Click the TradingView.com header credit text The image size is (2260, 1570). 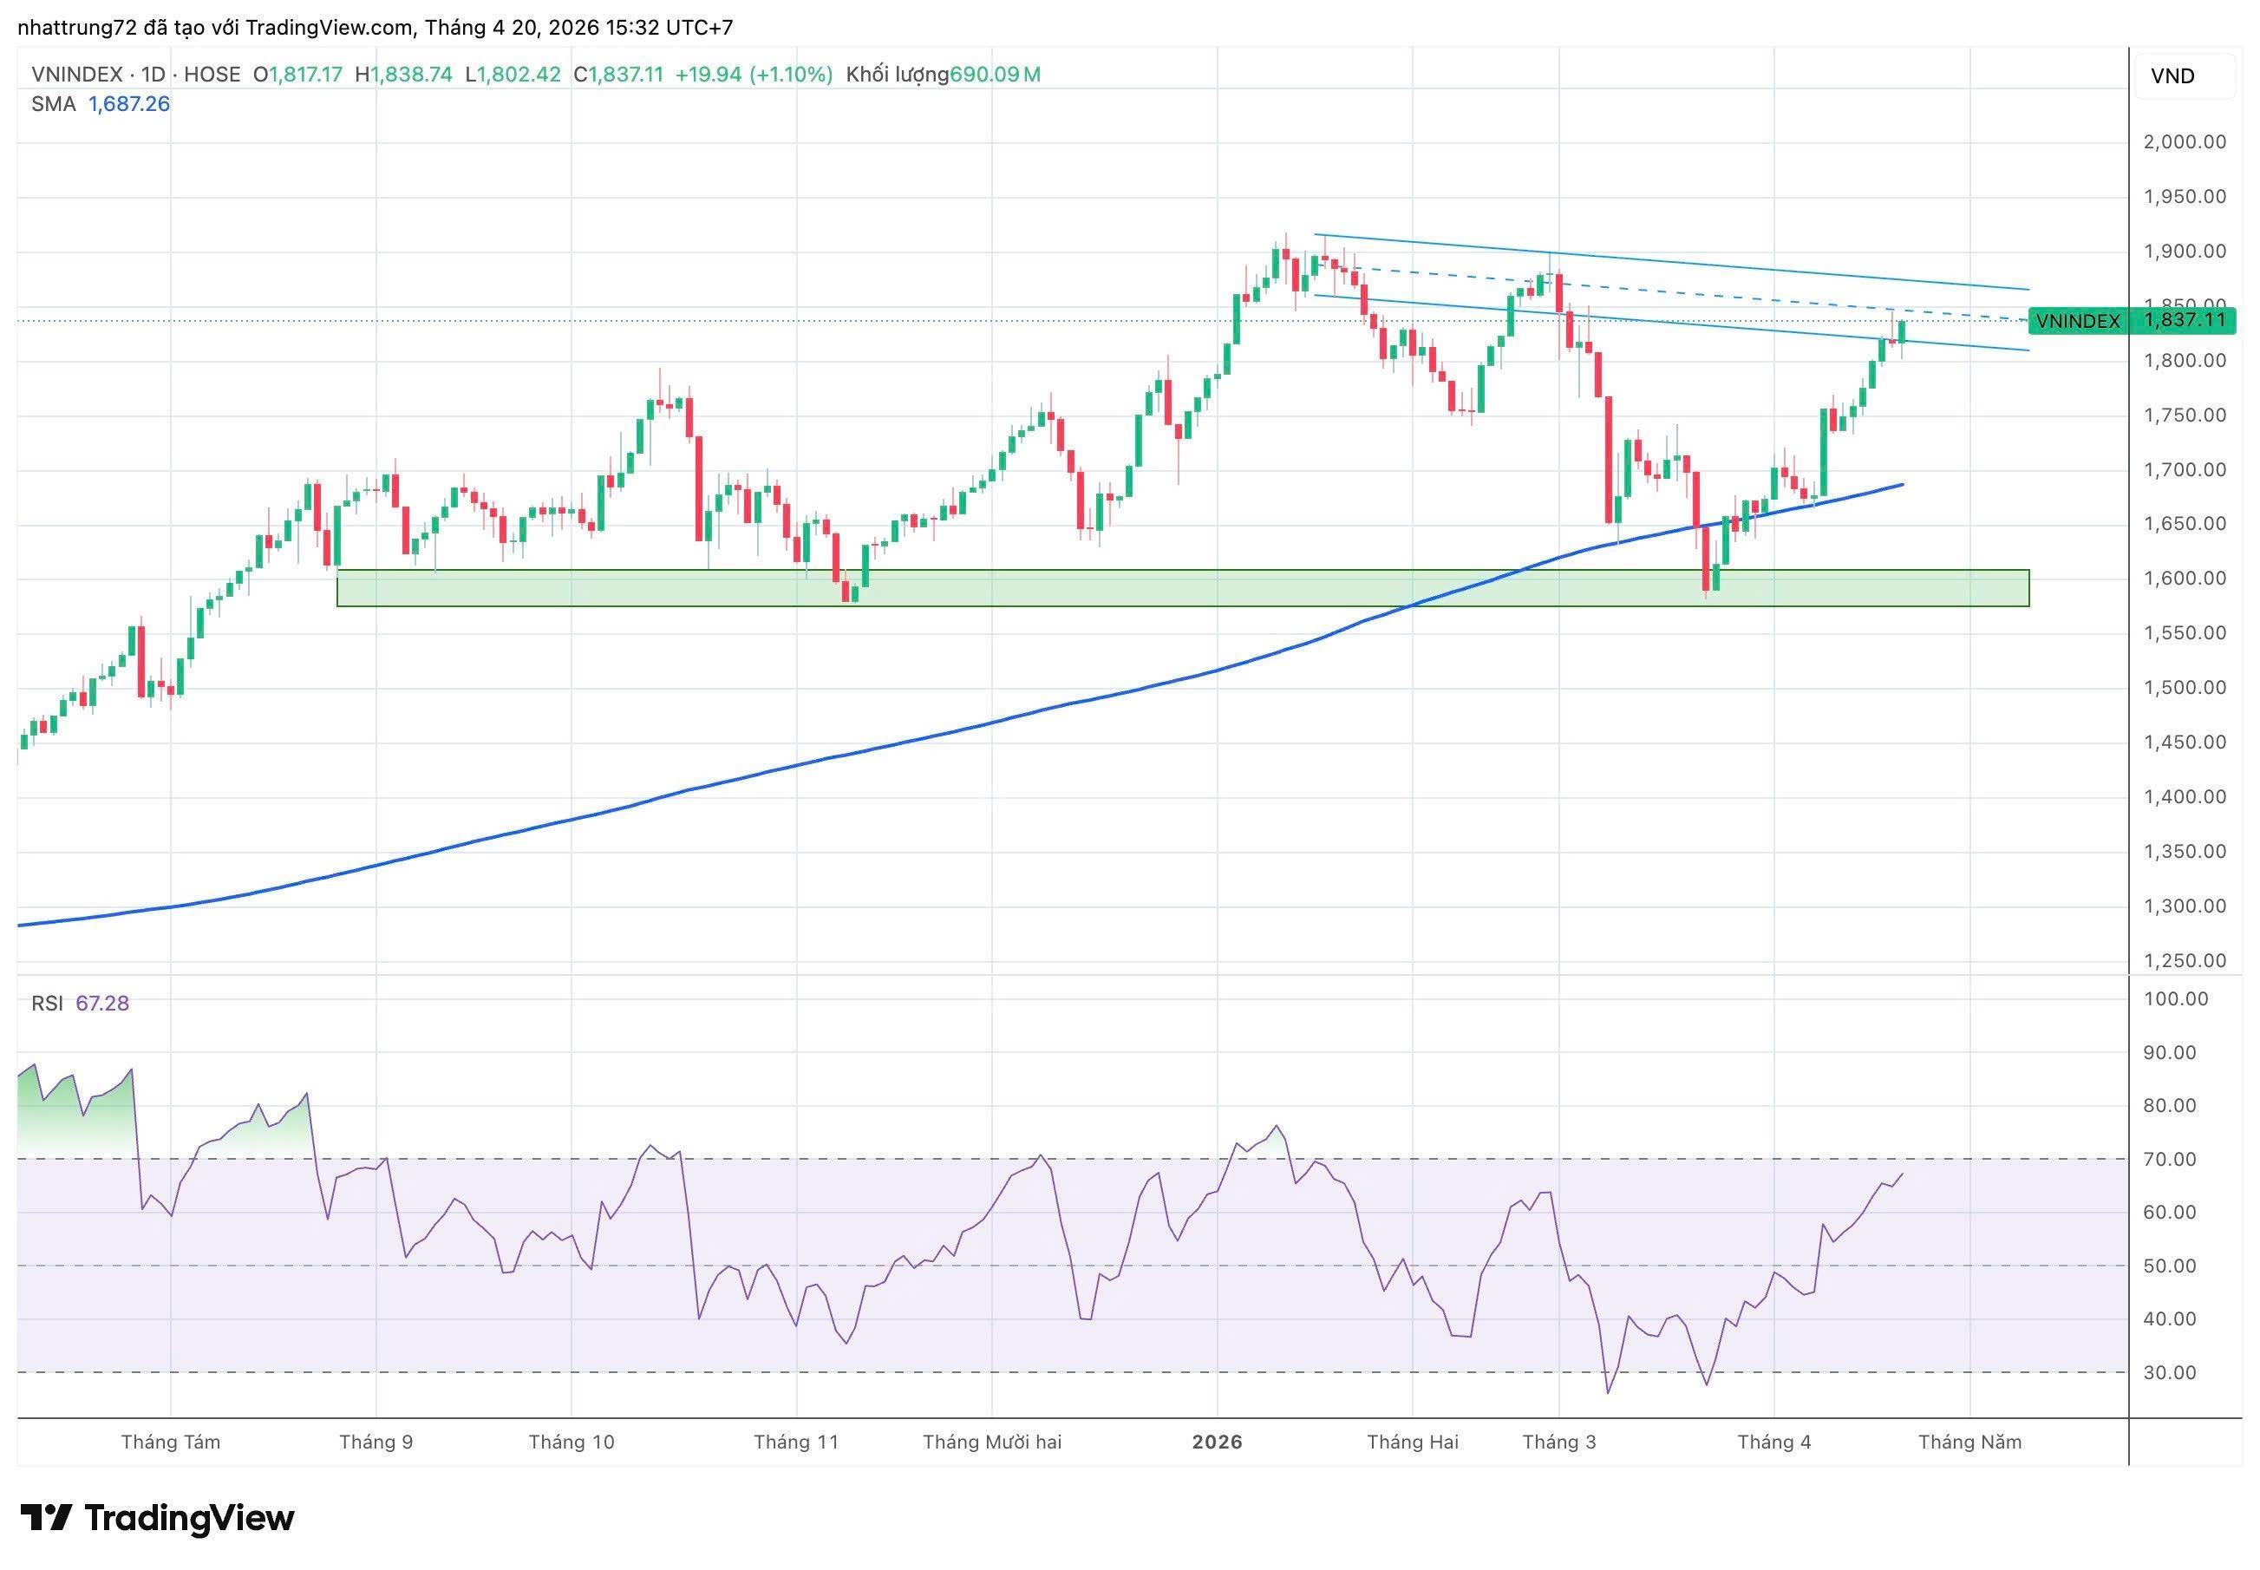329,28
